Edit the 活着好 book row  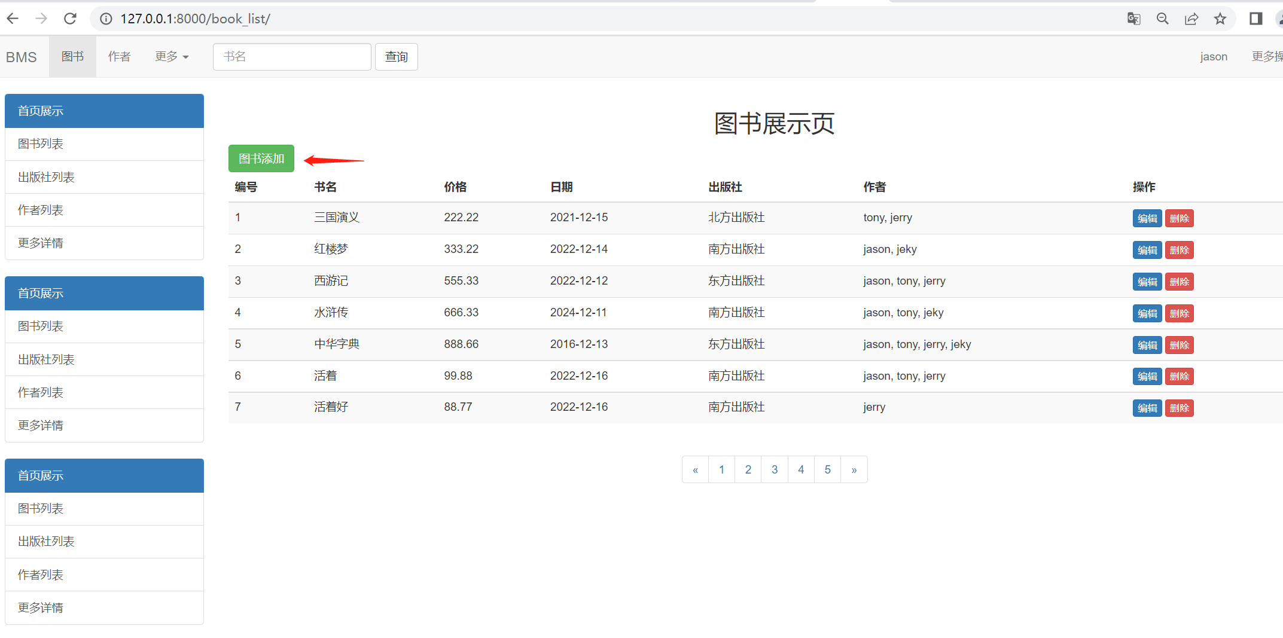(1147, 408)
